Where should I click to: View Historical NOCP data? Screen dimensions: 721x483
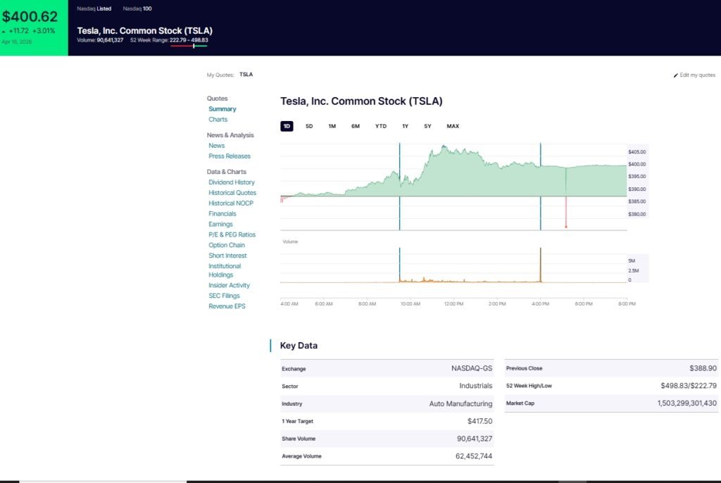(x=231, y=203)
